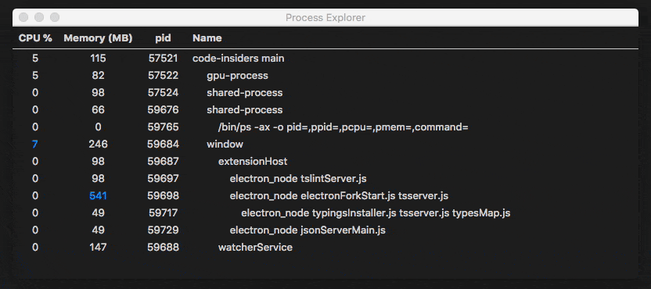Click memory value 49 of jsonServerMain.js row
Viewport: 651px width, 289px height.
click(x=98, y=230)
